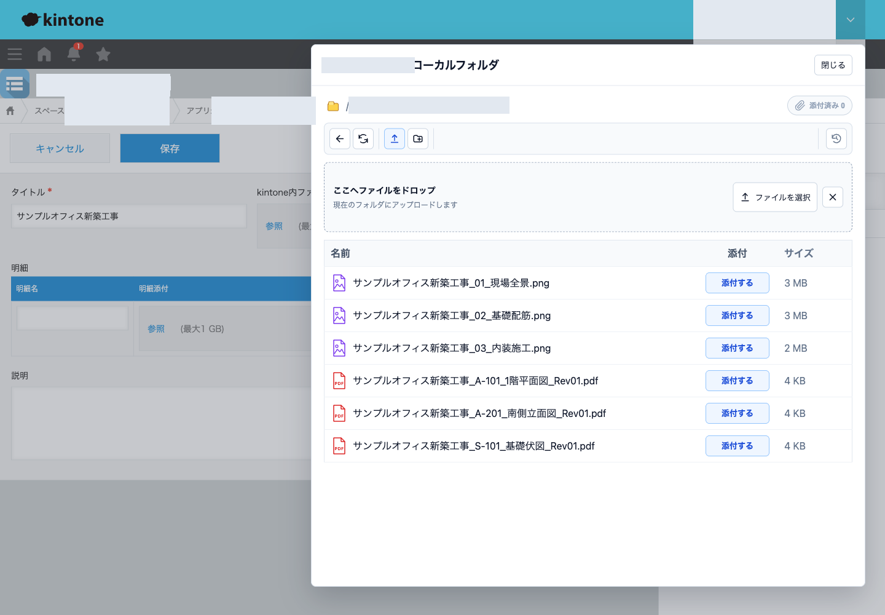Select file name サンプルオフィス新築工事_A-201_南側立面図_Rev01.pdf

(x=479, y=413)
